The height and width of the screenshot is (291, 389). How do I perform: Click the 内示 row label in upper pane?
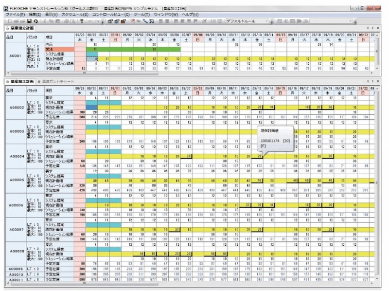[59, 45]
